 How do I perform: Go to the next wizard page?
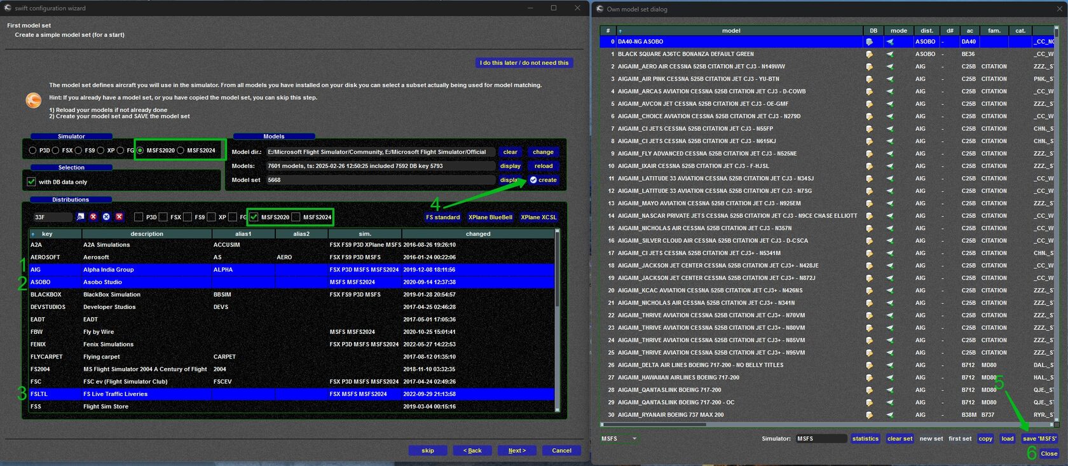517,451
